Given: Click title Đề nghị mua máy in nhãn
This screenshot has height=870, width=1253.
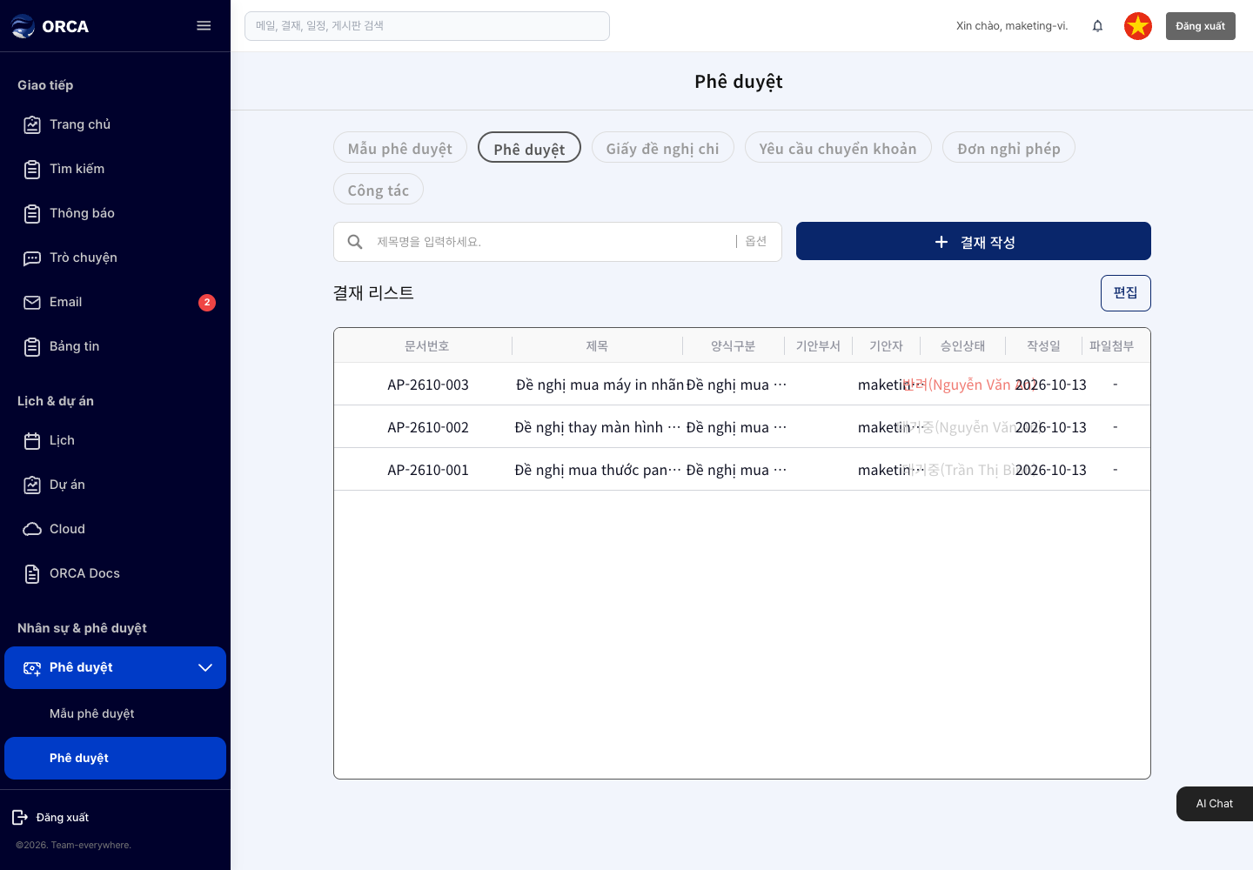Looking at the screenshot, I should 600,385.
